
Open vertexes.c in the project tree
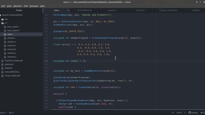12,53
